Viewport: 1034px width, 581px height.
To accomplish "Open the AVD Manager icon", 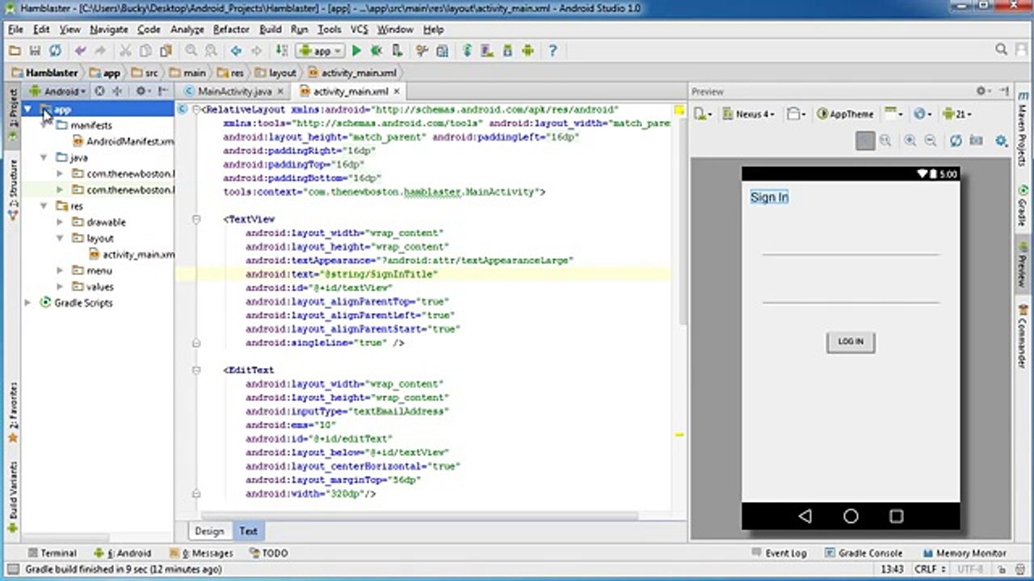I will tap(487, 51).
